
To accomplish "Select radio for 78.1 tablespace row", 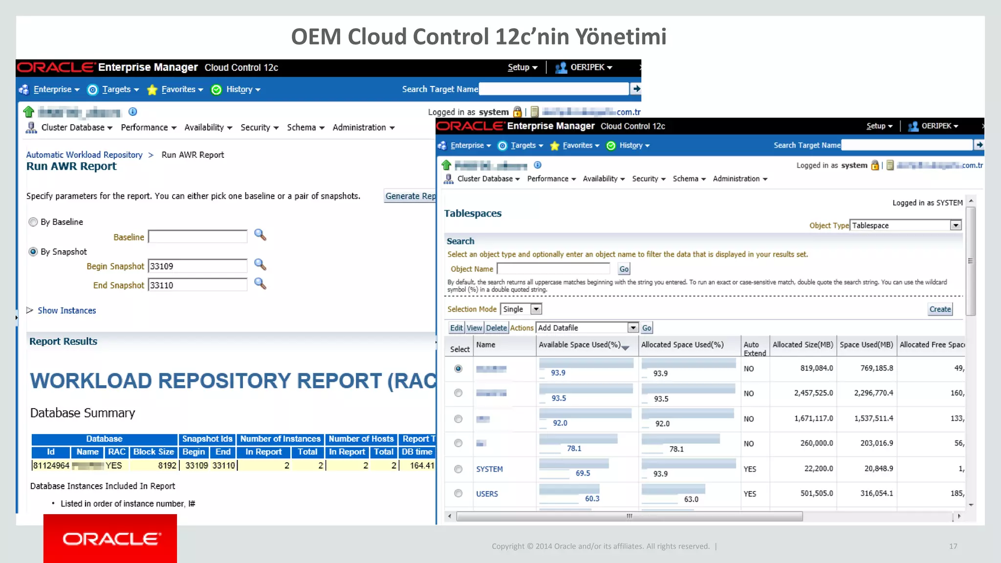I will click(x=458, y=443).
